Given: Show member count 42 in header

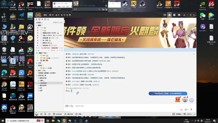Looking at the screenshot, I should (57, 15).
